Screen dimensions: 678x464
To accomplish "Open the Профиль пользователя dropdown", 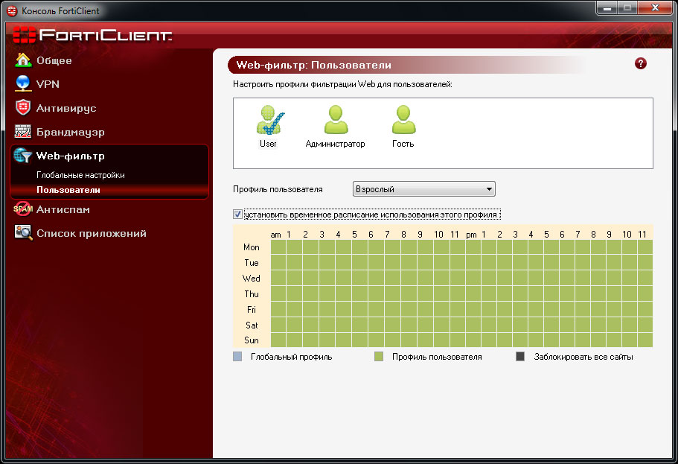I will tap(423, 189).
